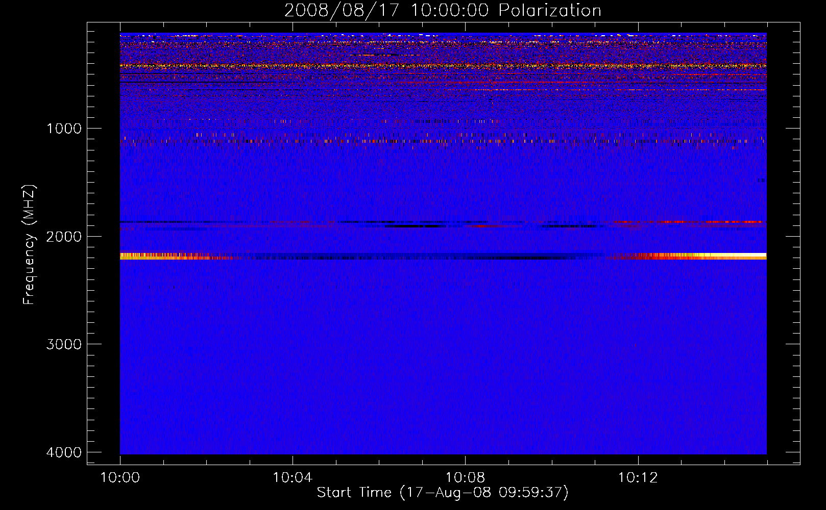Click the 3000 frequency tick label
Screen dimensions: 826x510
point(64,344)
